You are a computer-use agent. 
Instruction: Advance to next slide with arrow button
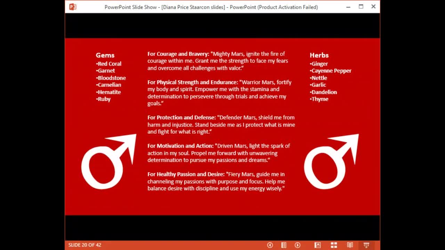click(298, 245)
